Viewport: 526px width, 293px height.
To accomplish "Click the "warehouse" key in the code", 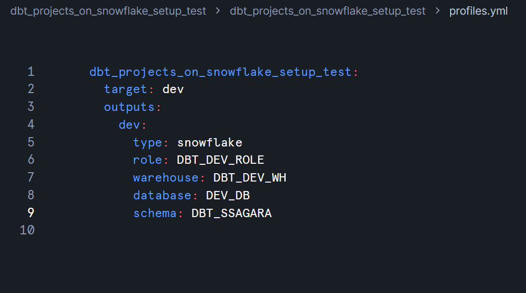I will coord(165,178).
